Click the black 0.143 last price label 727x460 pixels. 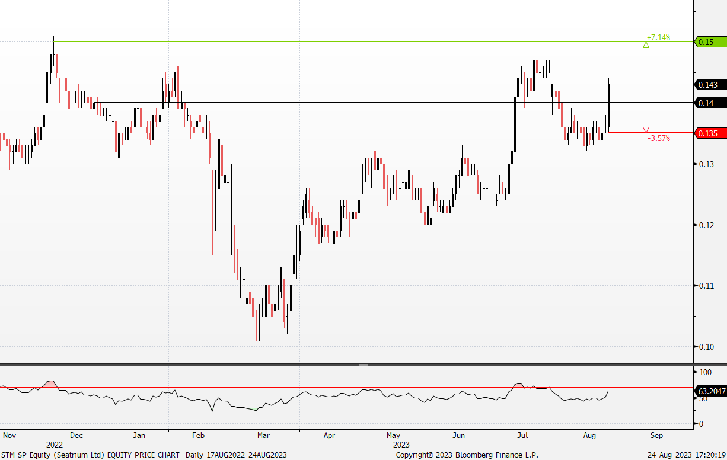pos(710,85)
